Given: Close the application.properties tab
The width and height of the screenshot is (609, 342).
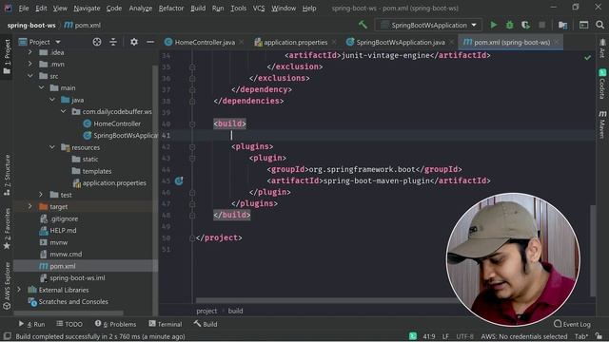Looking at the screenshot, I should tap(334, 42).
